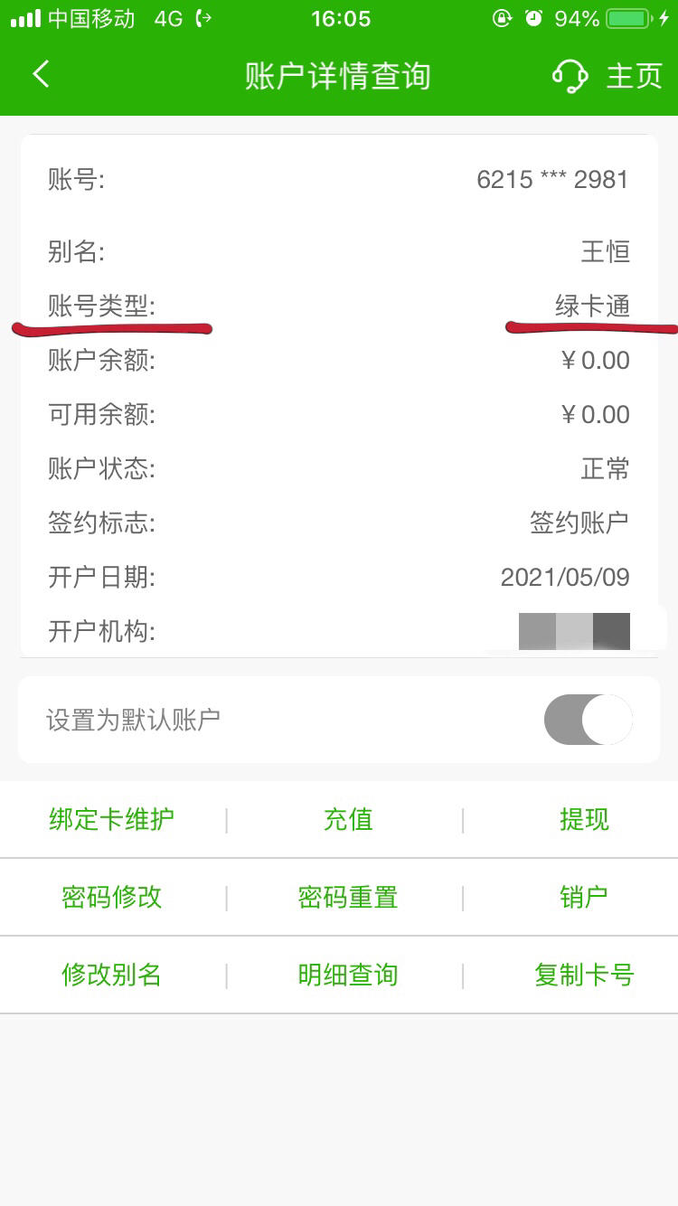Tap the 账户详情查询 page title
The image size is (678, 1206).
(x=337, y=76)
